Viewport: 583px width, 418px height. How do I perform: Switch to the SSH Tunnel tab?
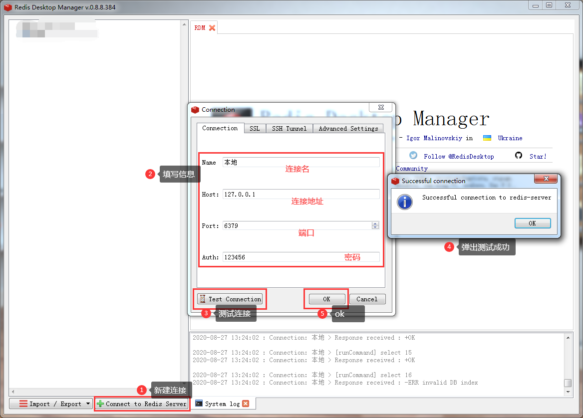[x=290, y=129]
